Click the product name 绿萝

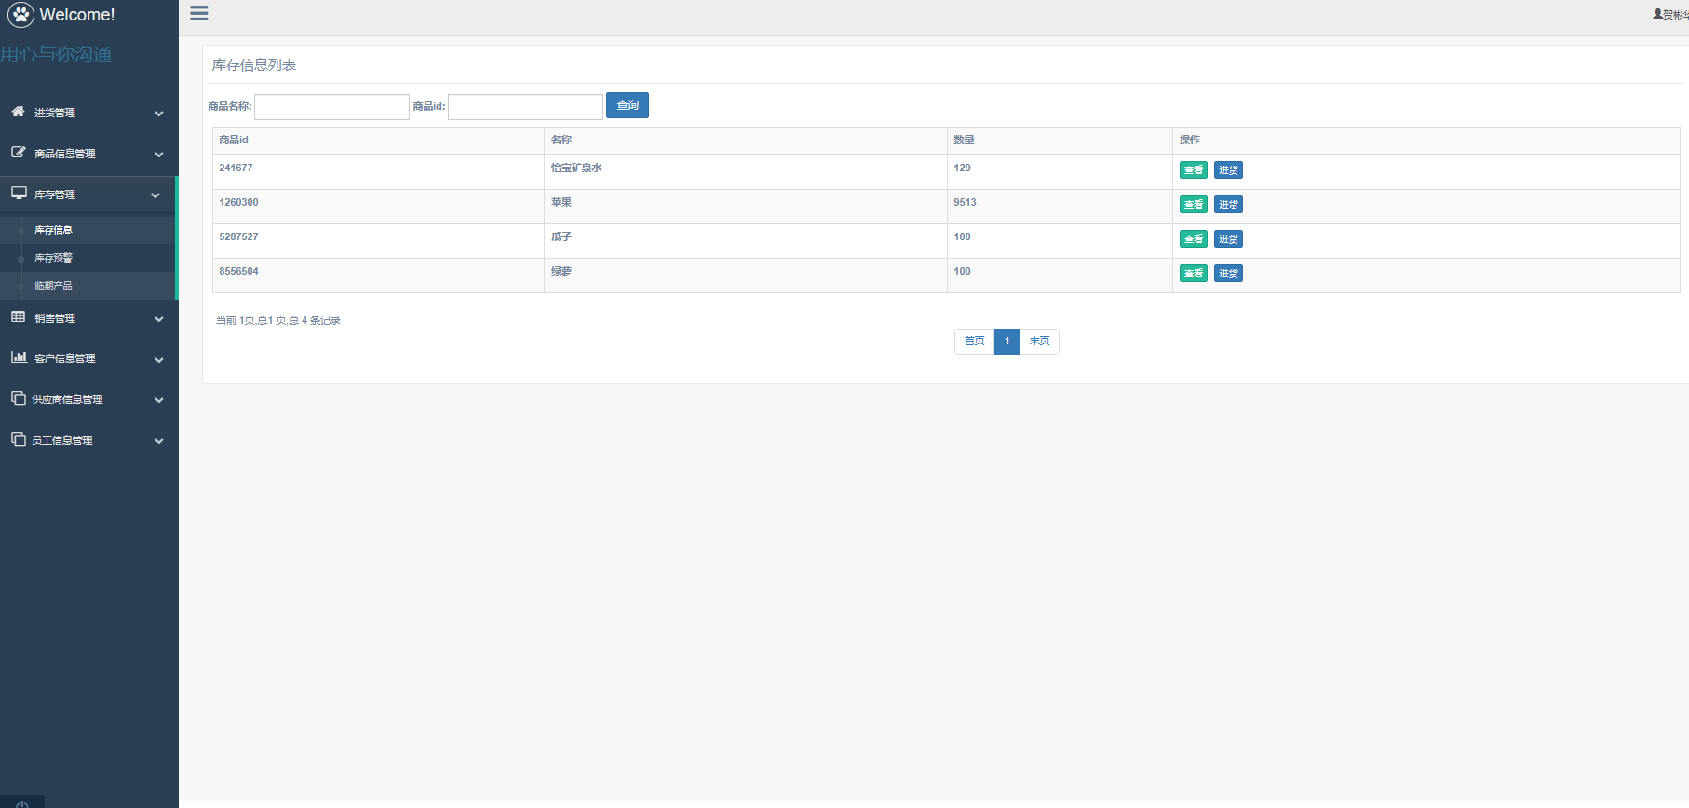tap(561, 271)
